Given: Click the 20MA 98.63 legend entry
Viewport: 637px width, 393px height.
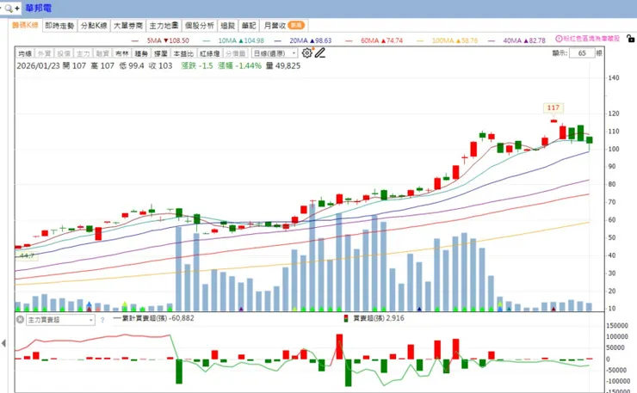Looking at the screenshot, I should [x=303, y=40].
